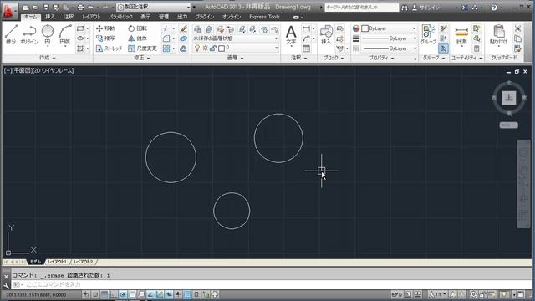The image size is (535, 301).
Task: Click the Table icon in annotation panel
Action: tap(307, 48)
